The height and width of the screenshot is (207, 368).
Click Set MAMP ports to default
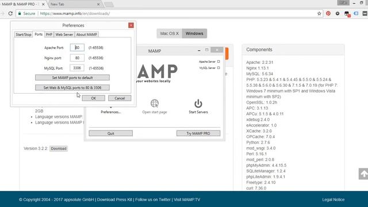tap(72, 78)
